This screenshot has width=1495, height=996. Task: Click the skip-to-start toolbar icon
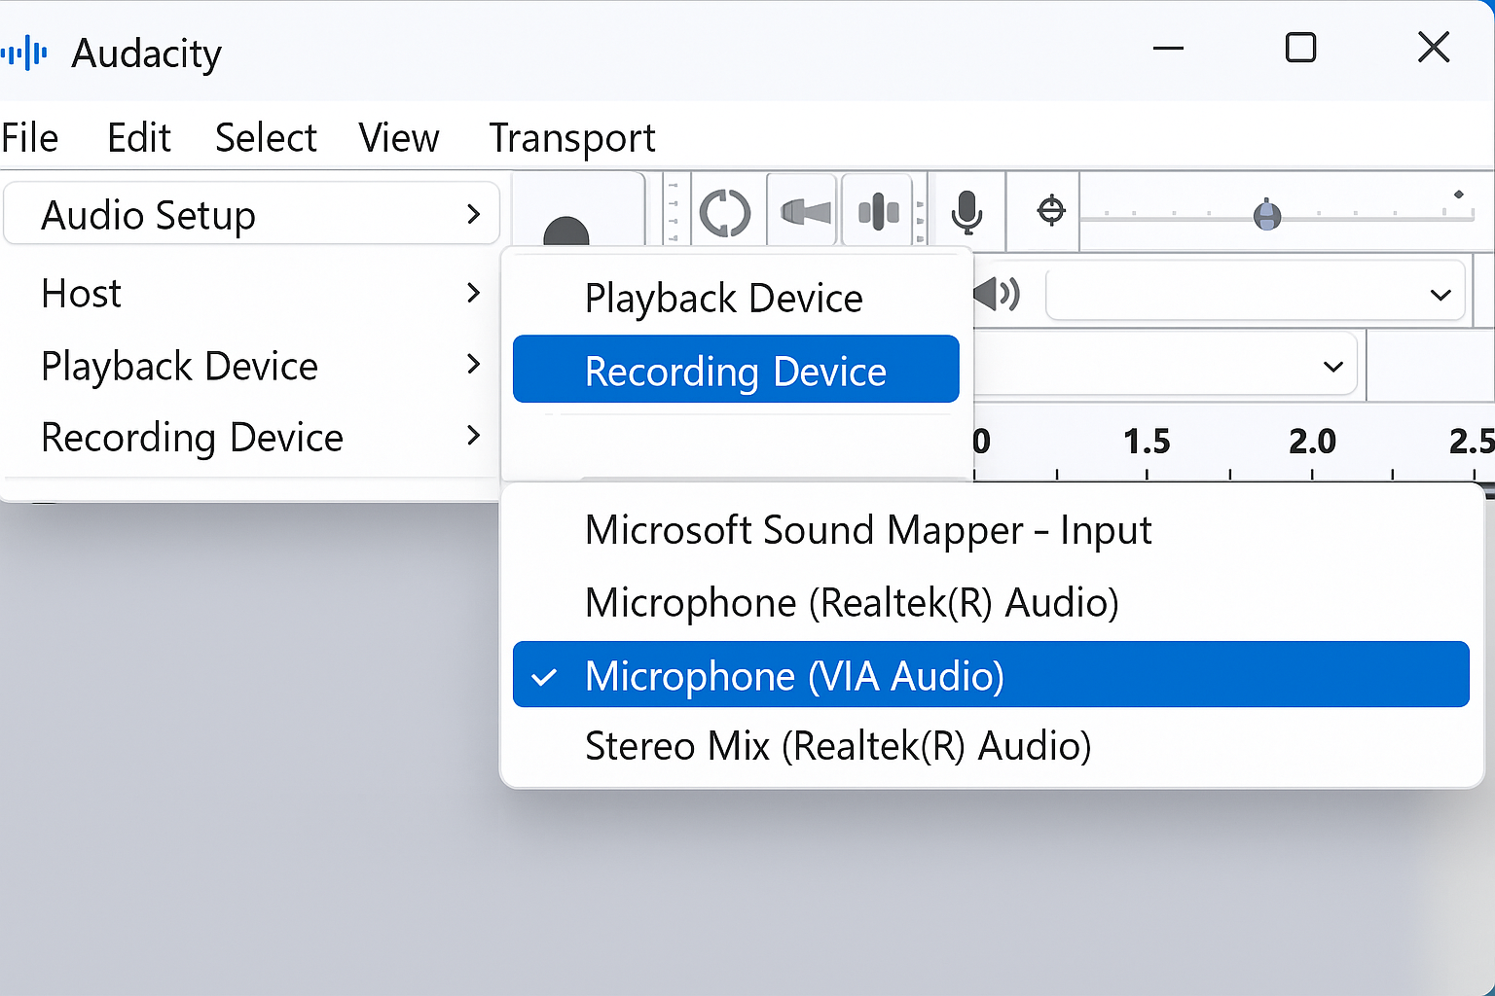tap(803, 212)
